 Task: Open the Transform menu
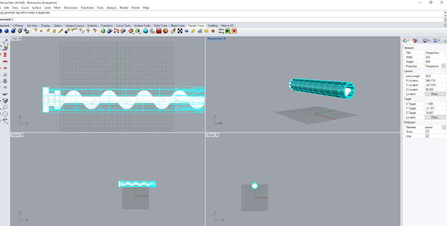87,7
